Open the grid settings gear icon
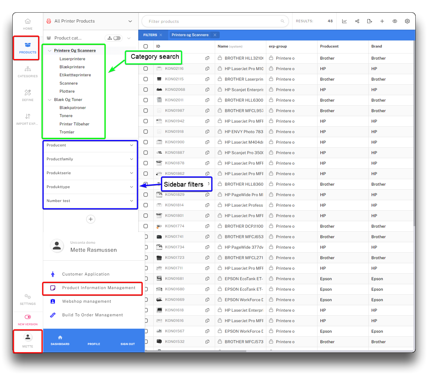Image resolution: width=428 pixels, height=375 pixels. pos(407,21)
